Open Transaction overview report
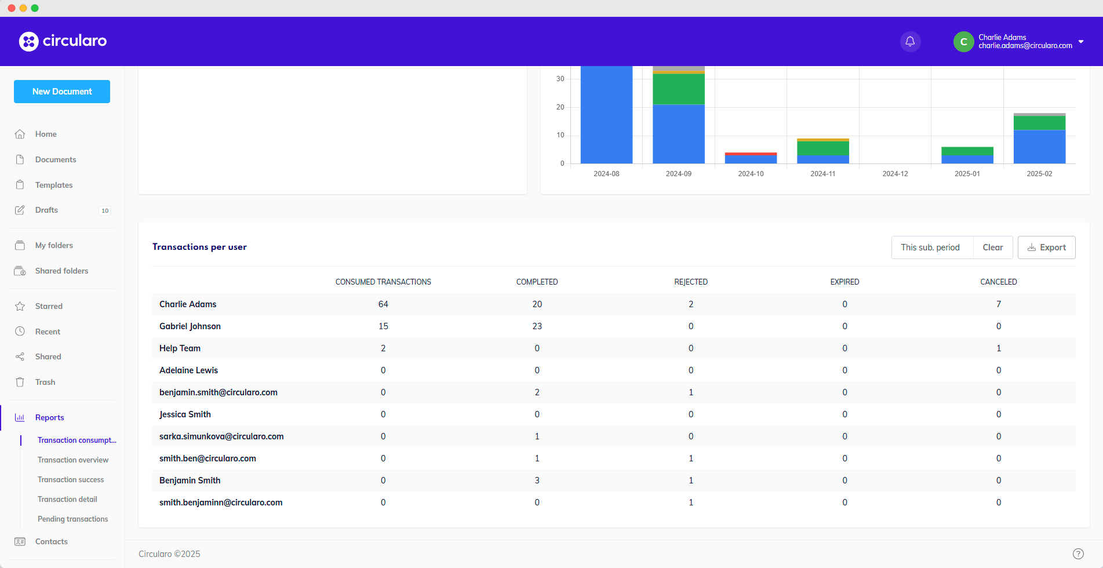This screenshot has width=1103, height=568. pos(73,460)
